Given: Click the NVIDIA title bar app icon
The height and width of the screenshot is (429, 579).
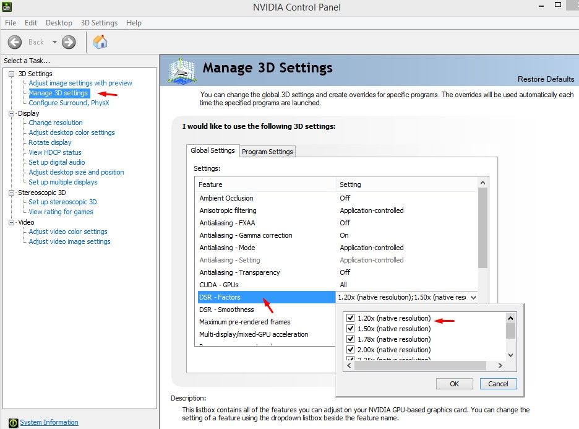Looking at the screenshot, I should coord(7,6).
